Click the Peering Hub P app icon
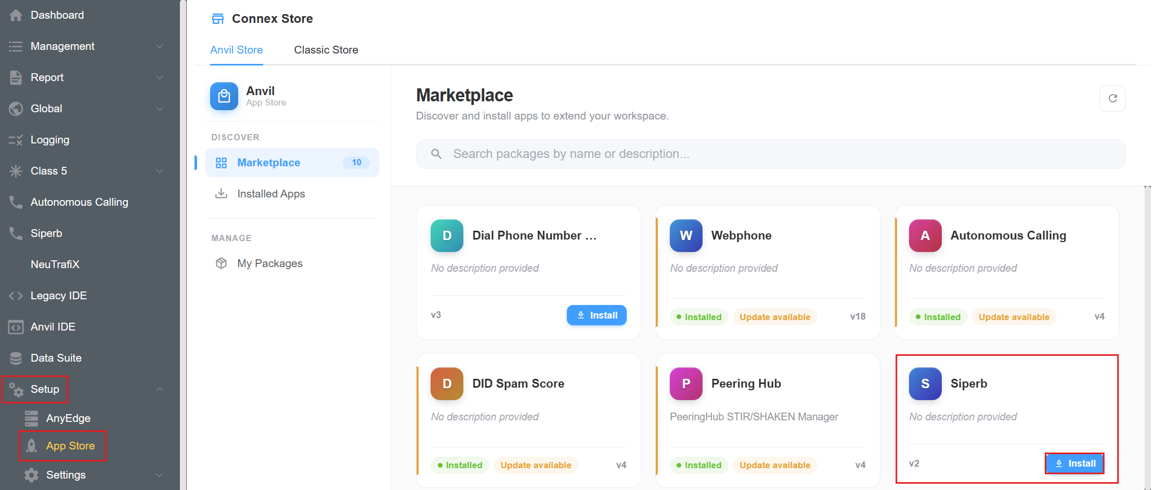 tap(686, 383)
